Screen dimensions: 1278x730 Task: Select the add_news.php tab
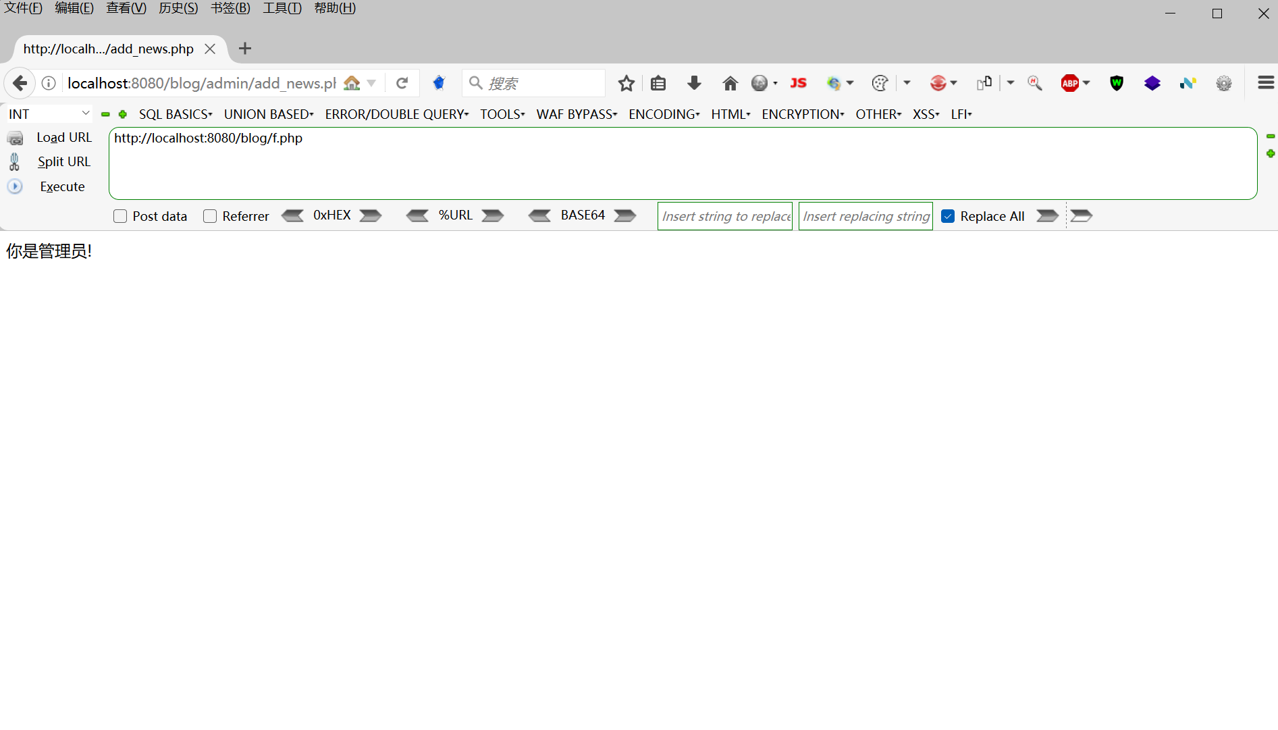pos(108,49)
